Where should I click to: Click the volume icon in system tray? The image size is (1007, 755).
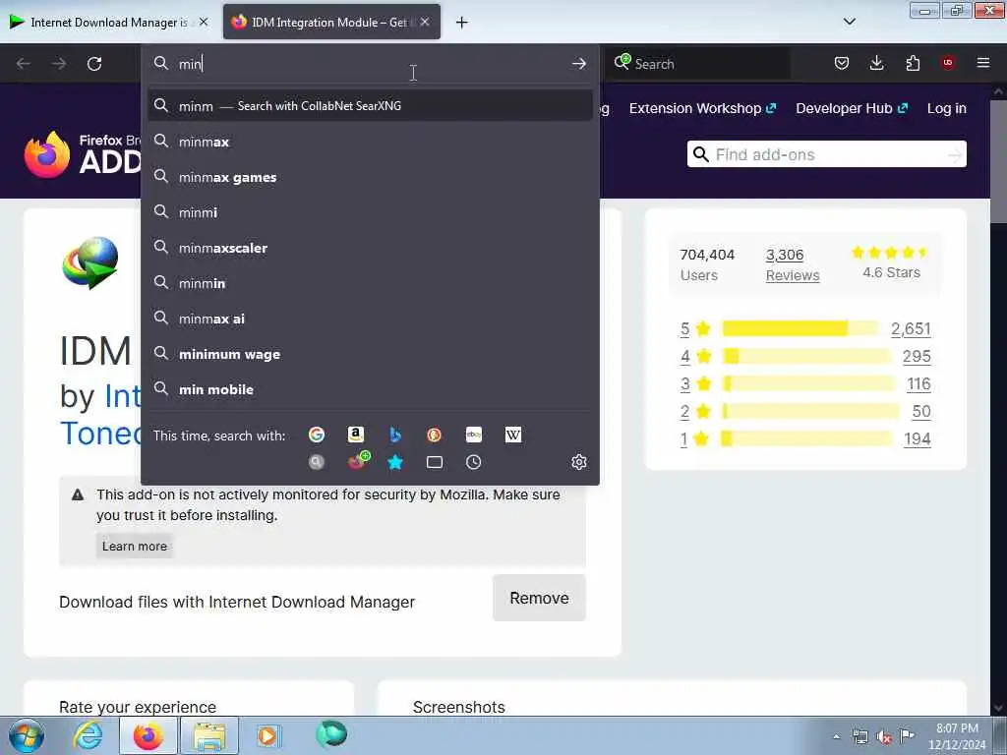point(884,736)
